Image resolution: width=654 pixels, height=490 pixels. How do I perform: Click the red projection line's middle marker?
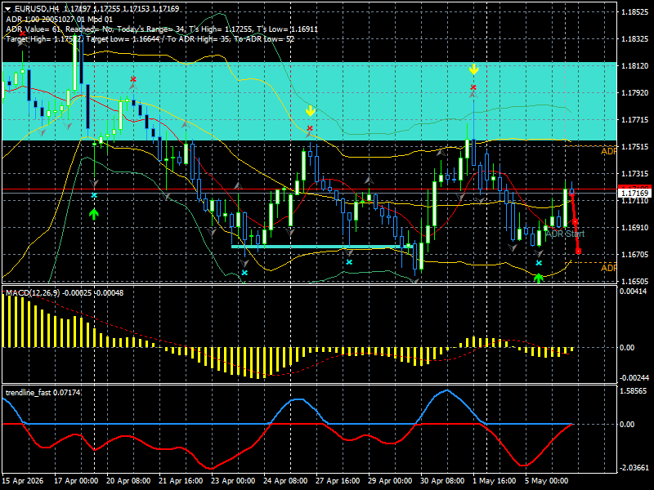[576, 221]
